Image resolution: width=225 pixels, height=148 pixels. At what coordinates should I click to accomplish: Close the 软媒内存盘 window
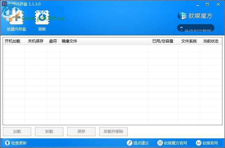coord(218,5)
